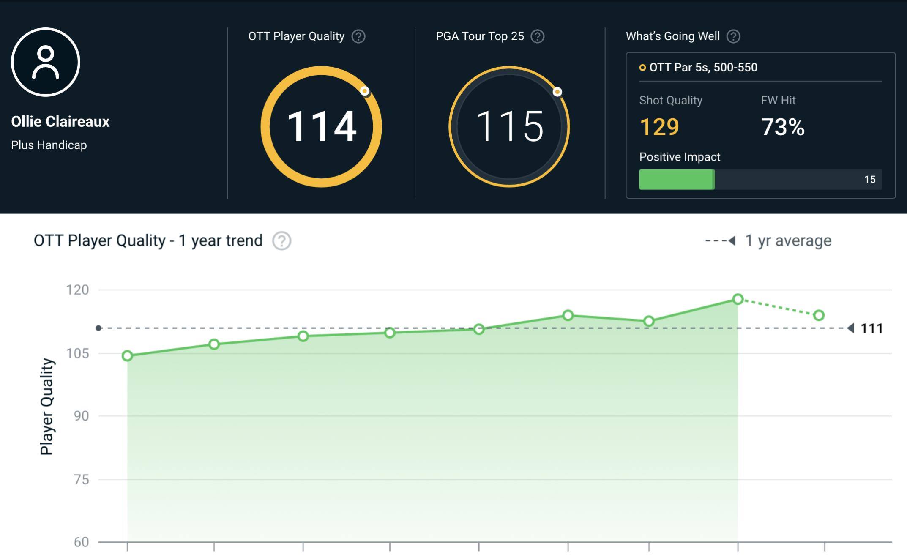Click the Shot Quality value 129
907x560 pixels.
coord(659,127)
